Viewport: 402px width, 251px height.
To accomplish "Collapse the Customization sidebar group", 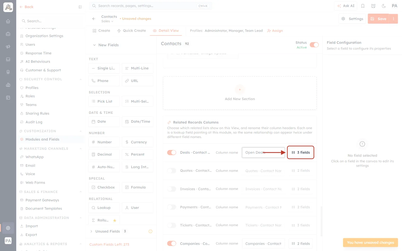I will [81, 131].
